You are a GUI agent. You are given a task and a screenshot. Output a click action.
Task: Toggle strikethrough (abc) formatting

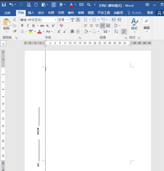coord(42,26)
